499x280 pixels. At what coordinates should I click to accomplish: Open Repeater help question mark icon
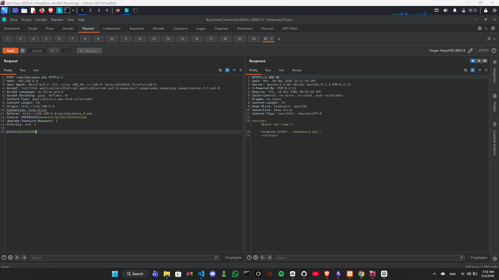coord(494,50)
